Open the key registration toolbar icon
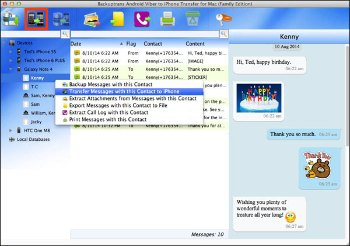The image size is (350, 246). pyautogui.click(x=223, y=19)
